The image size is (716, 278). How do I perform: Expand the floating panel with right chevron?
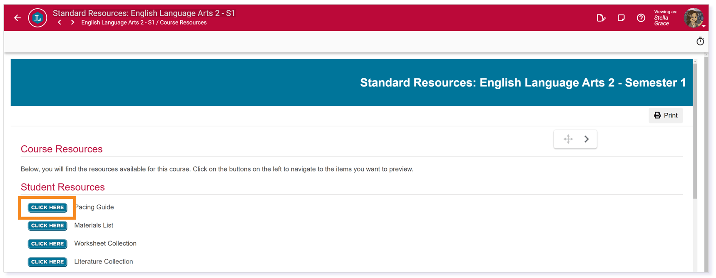coord(586,139)
